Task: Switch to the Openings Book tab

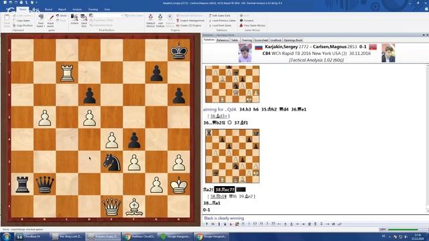Action: [293, 40]
